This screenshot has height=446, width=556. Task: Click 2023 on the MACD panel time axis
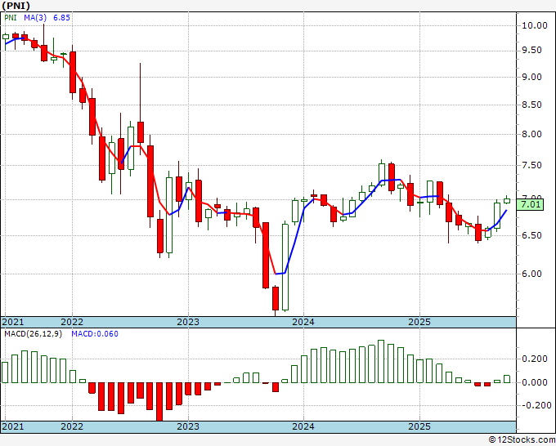click(188, 426)
